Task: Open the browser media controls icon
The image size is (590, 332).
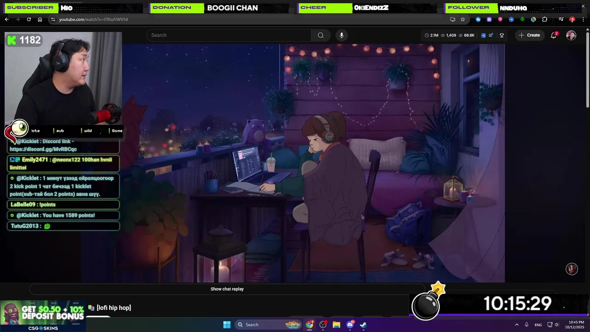Action: pyautogui.click(x=561, y=19)
